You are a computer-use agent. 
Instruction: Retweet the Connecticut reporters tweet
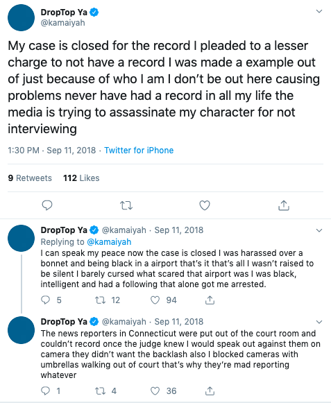pos(100,391)
